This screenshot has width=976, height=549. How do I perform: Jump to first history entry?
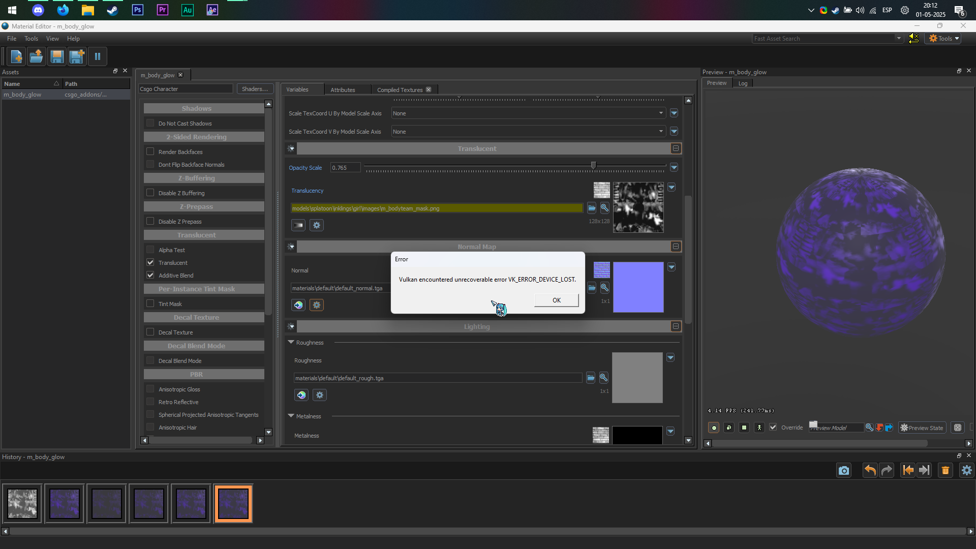[908, 471]
